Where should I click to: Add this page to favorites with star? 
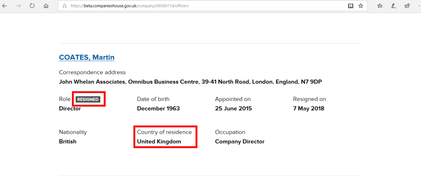[x=361, y=6]
